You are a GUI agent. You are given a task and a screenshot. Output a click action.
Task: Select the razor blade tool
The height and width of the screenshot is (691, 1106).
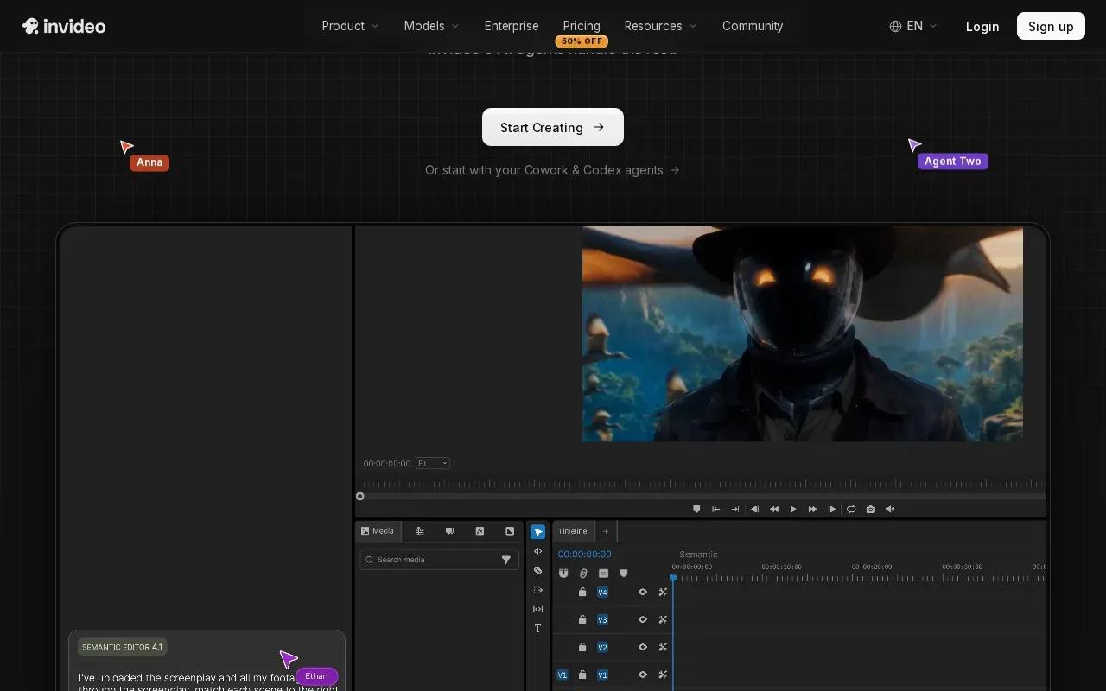pos(537,571)
